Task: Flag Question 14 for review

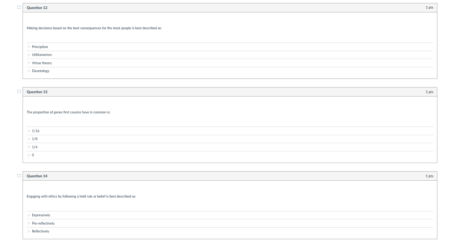Action: coord(19,175)
